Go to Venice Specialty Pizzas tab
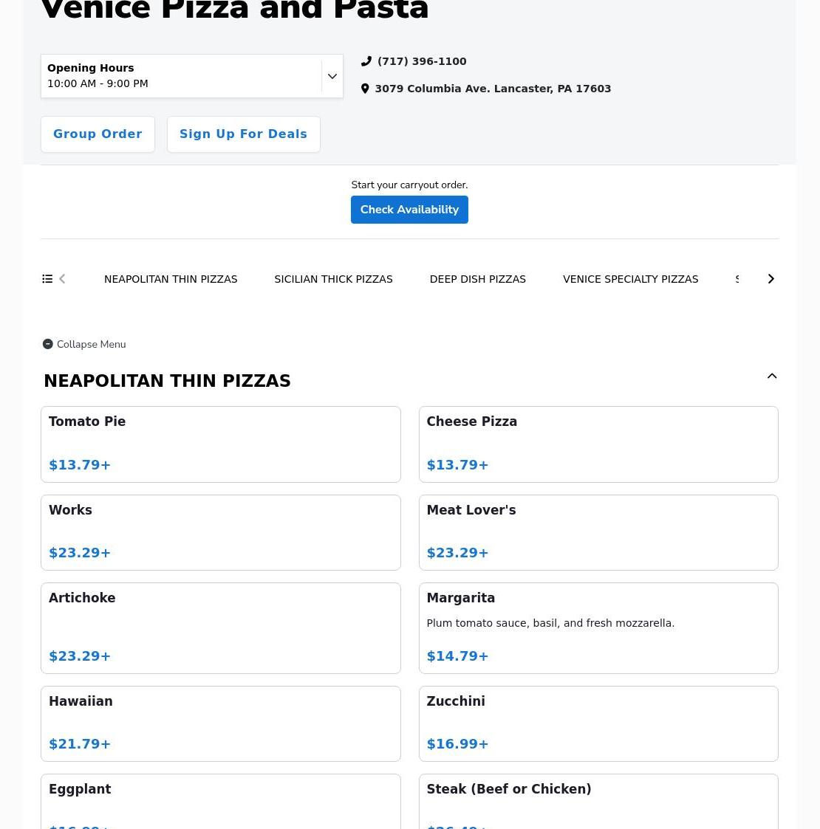 [630, 279]
